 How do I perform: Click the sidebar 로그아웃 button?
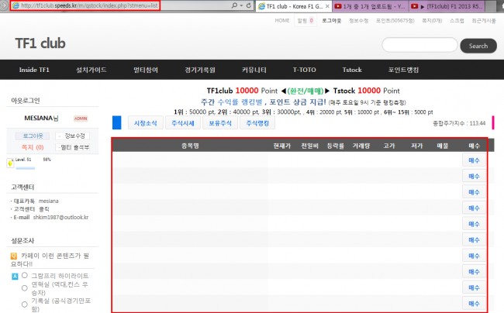[33, 136]
